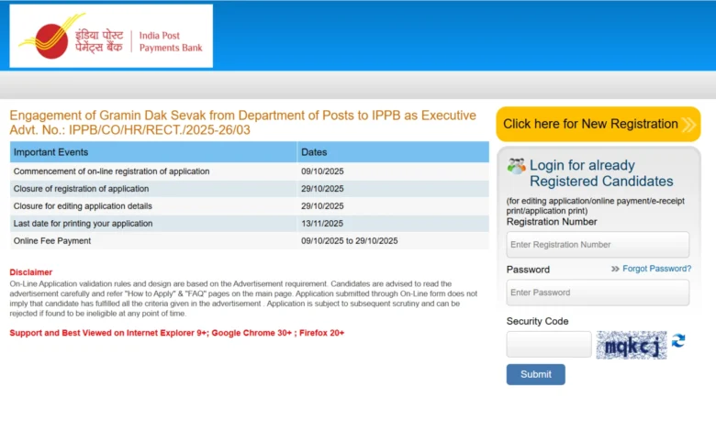Select the Closure of registration of application row
Viewport: 716px width, 431px height.
[81, 189]
